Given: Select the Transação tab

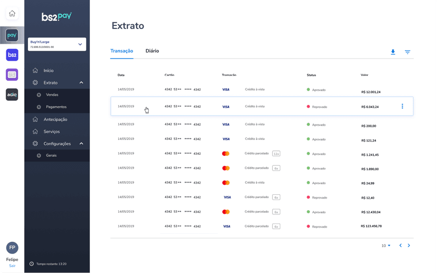Looking at the screenshot, I should 121,51.
